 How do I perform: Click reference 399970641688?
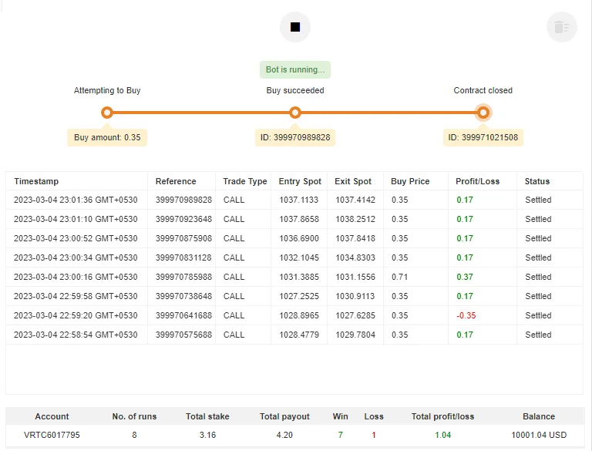(x=183, y=315)
